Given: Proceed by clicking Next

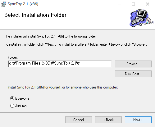Looking at the screenshot, I should [138, 120].
